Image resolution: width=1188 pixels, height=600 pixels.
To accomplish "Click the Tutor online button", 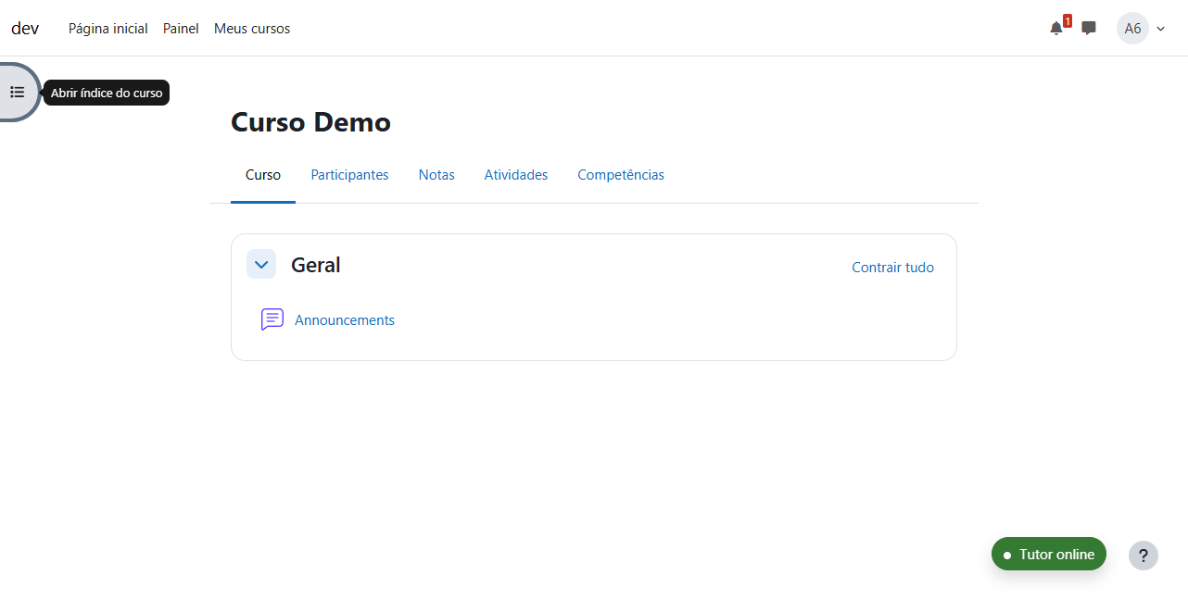I will click(1049, 555).
